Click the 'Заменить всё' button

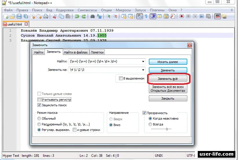click(168, 79)
